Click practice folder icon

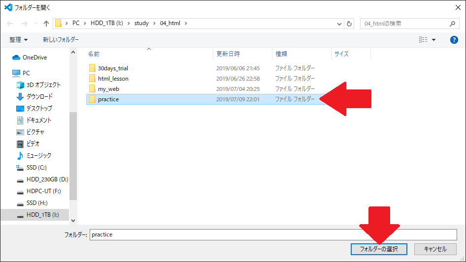pyautogui.click(x=93, y=99)
